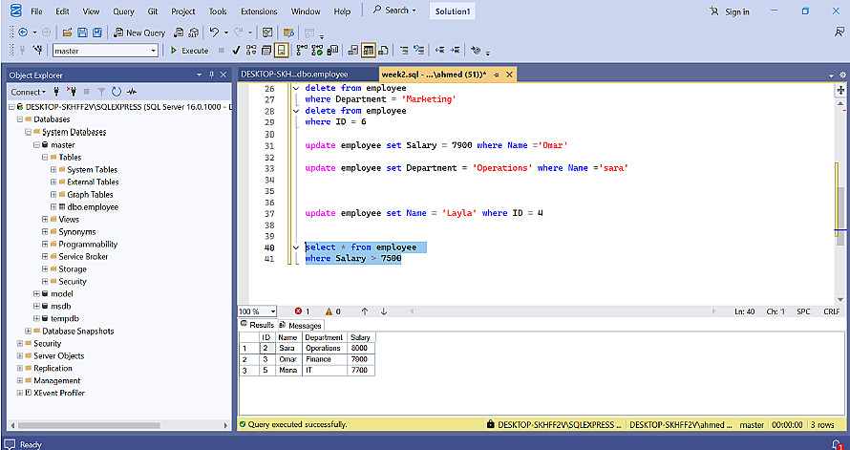Open the Query menu
850x450 pixels.
123,11
